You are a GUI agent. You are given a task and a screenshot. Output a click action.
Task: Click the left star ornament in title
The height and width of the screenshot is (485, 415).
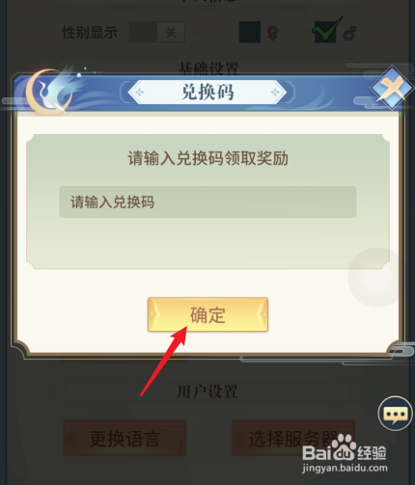[140, 93]
